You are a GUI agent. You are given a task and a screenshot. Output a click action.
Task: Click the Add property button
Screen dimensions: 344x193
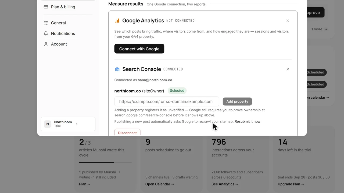(237, 101)
